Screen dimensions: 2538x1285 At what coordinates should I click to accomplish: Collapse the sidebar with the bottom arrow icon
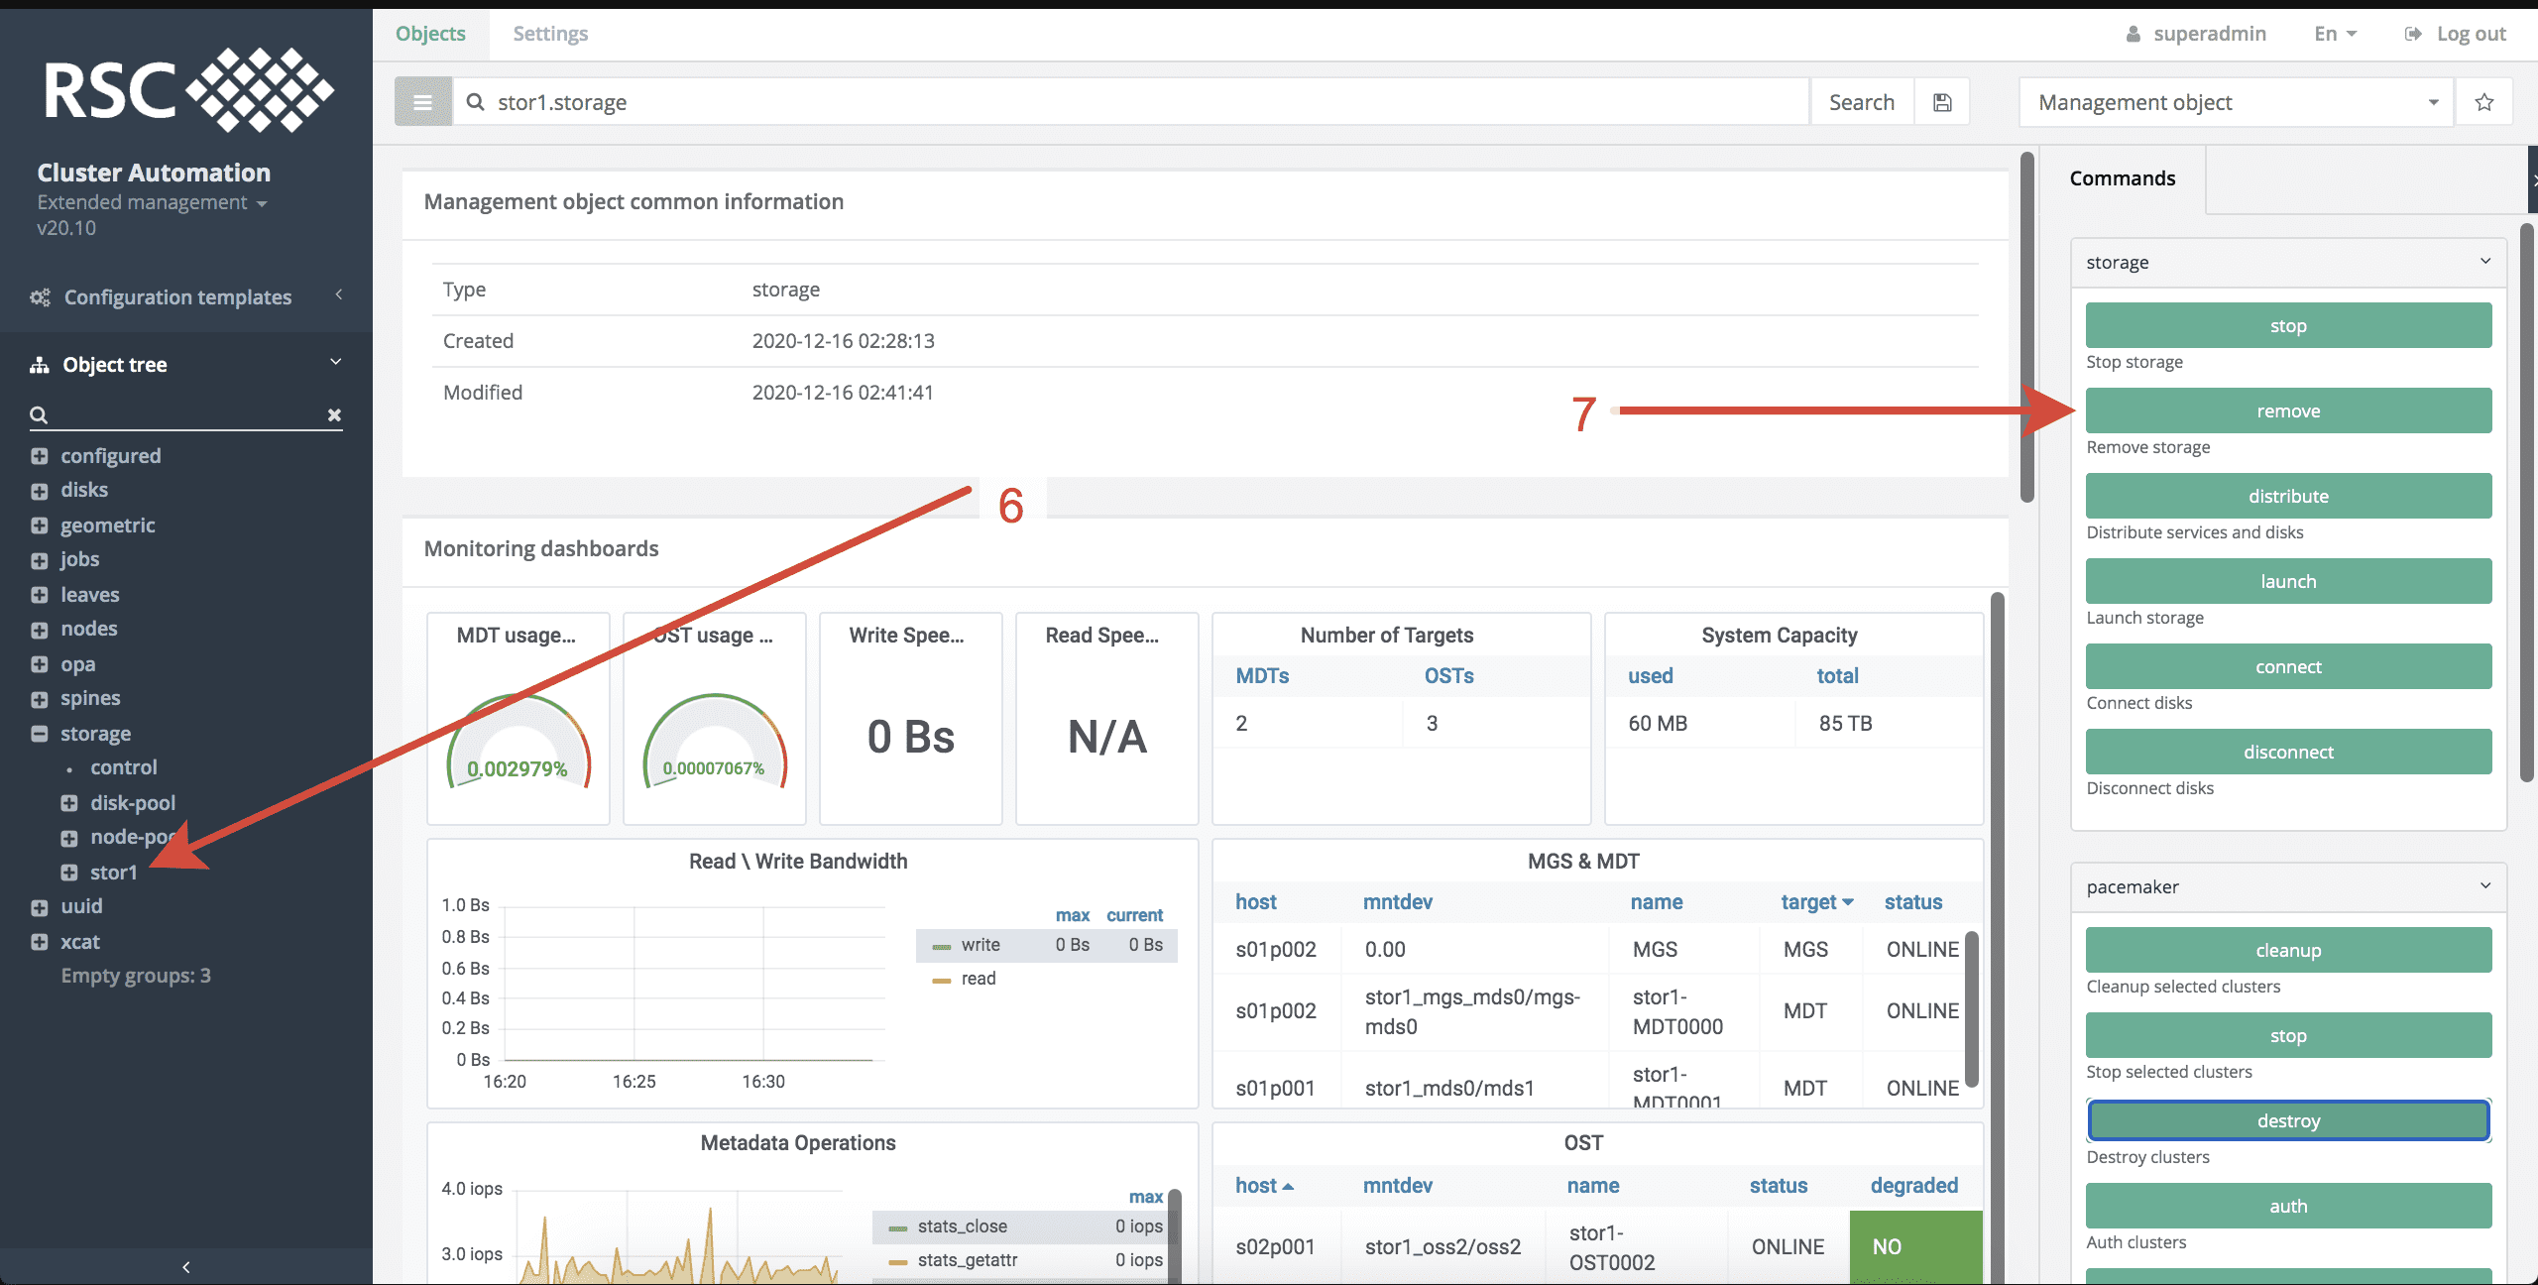[186, 1266]
